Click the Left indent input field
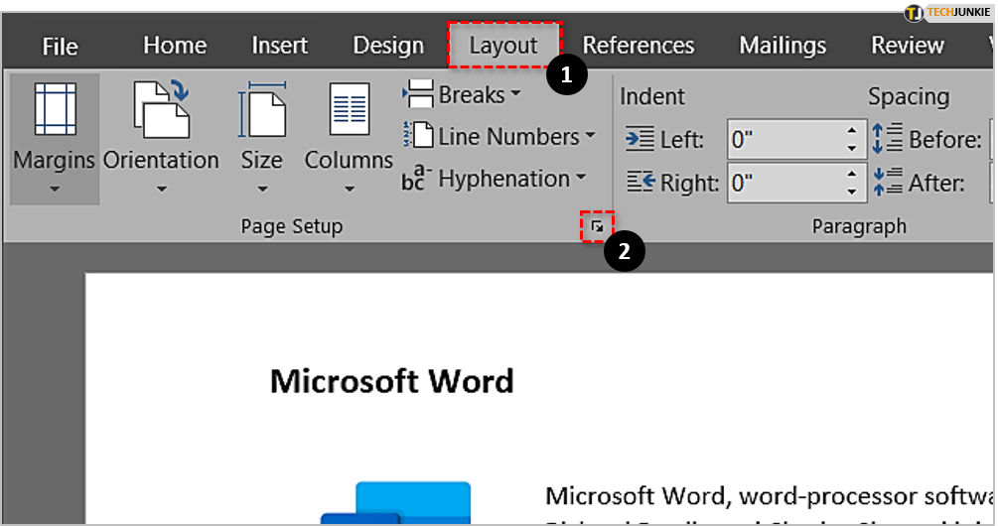Image resolution: width=998 pixels, height=526 pixels. (x=783, y=139)
